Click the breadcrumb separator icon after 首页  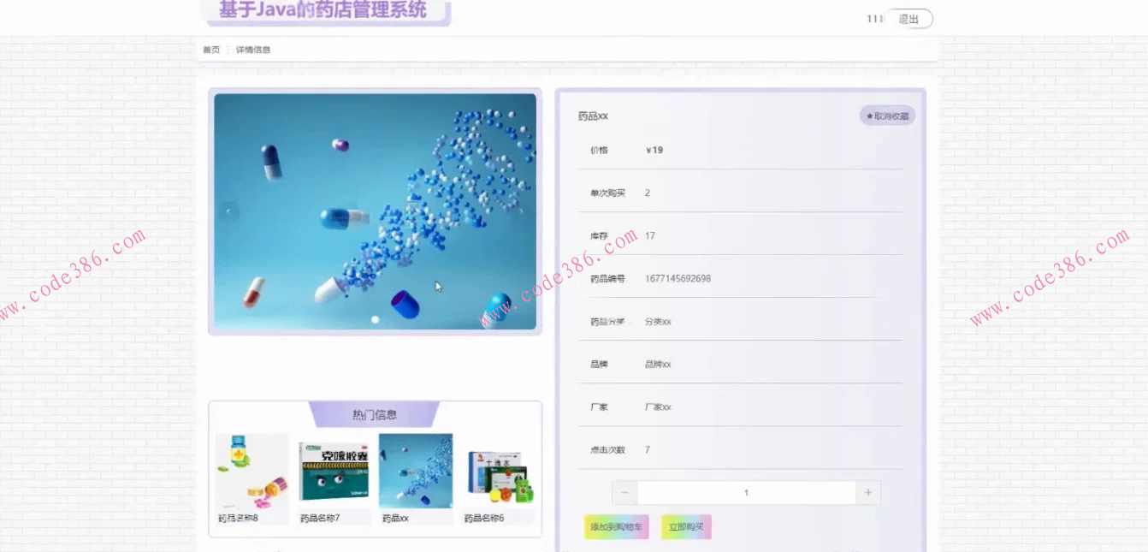(226, 50)
